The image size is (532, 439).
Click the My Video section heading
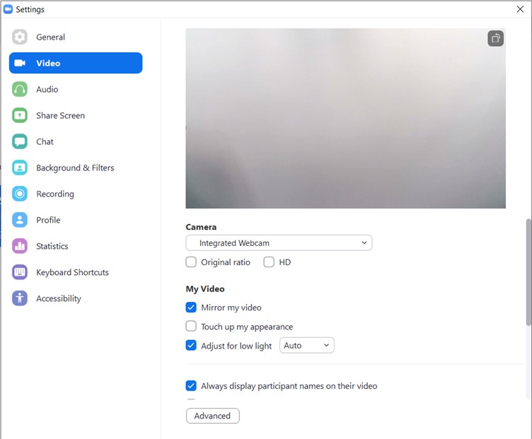(x=205, y=289)
